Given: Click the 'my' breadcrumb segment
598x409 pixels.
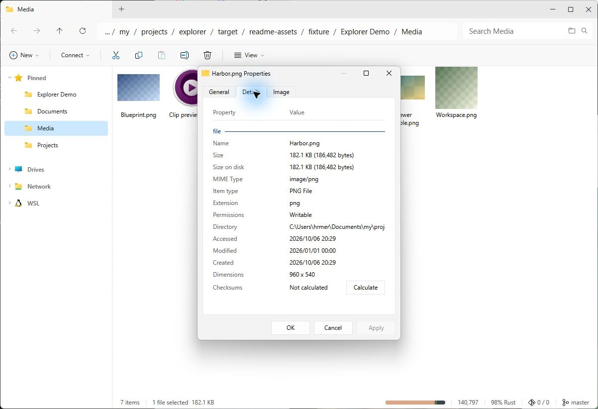Looking at the screenshot, I should pyautogui.click(x=124, y=31).
